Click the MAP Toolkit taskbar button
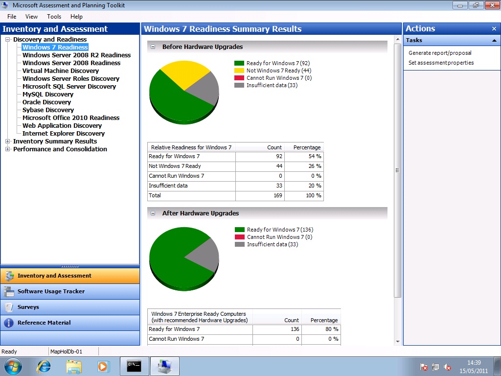The image size is (501, 376). click(164, 366)
